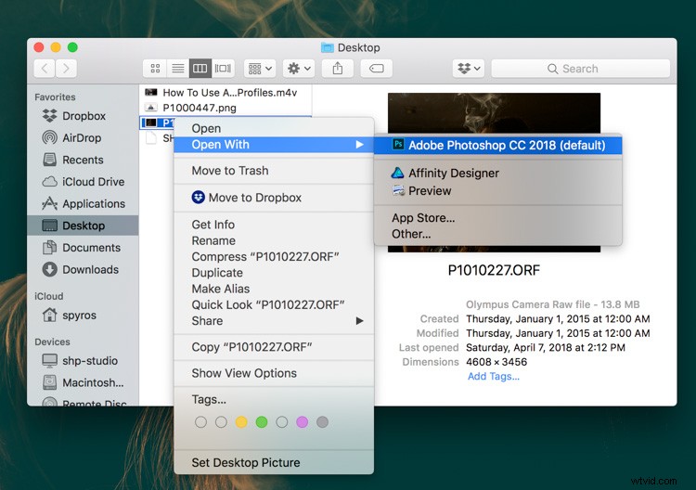Select the iCloud Drive sidebar icon
Screen dimensions: 696x490
point(49,182)
